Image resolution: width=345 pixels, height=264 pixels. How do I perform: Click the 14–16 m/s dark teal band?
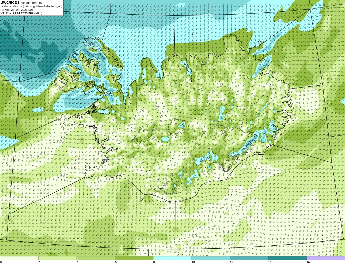tap(287, 258)
